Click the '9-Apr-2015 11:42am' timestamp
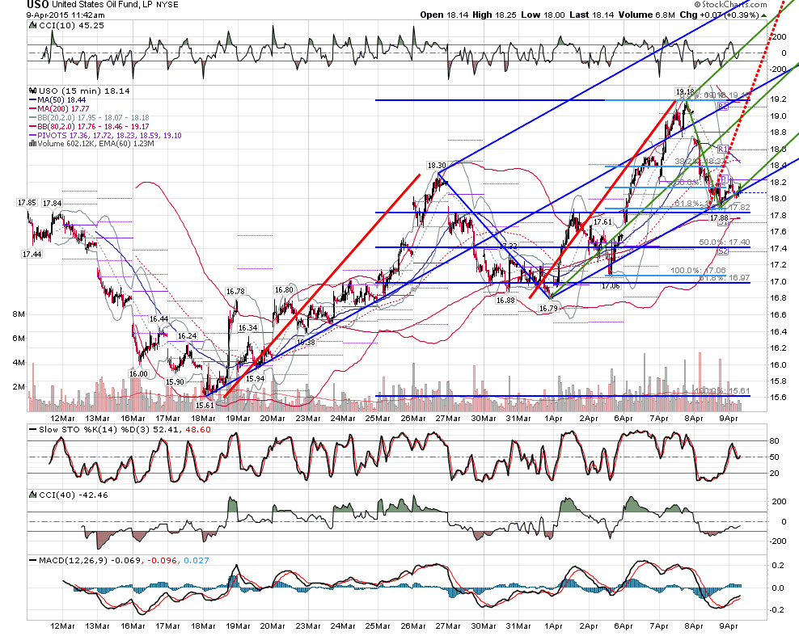 66,15
